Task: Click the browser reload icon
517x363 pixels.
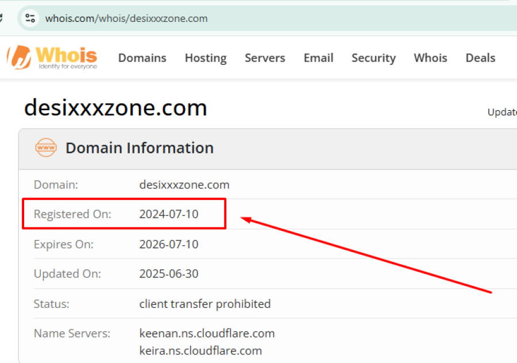Action: point(1,18)
